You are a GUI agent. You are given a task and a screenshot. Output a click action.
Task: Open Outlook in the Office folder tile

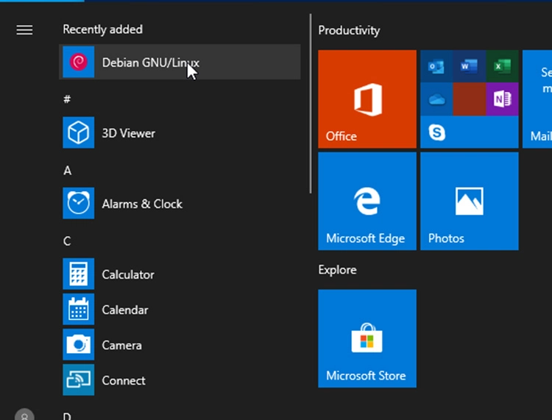pyautogui.click(x=436, y=66)
